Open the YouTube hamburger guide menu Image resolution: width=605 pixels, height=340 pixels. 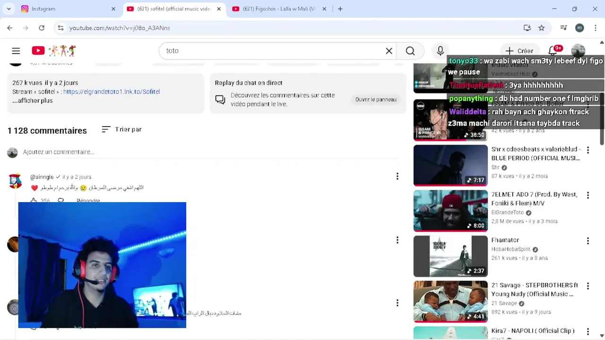[x=16, y=51]
